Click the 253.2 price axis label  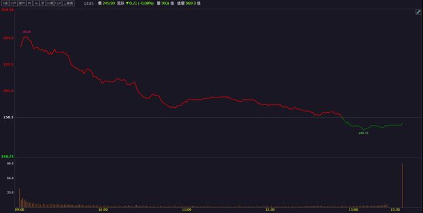coord(8,38)
